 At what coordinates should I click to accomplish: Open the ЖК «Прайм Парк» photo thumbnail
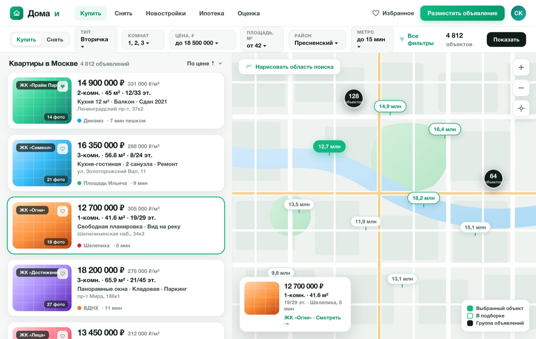(42, 101)
